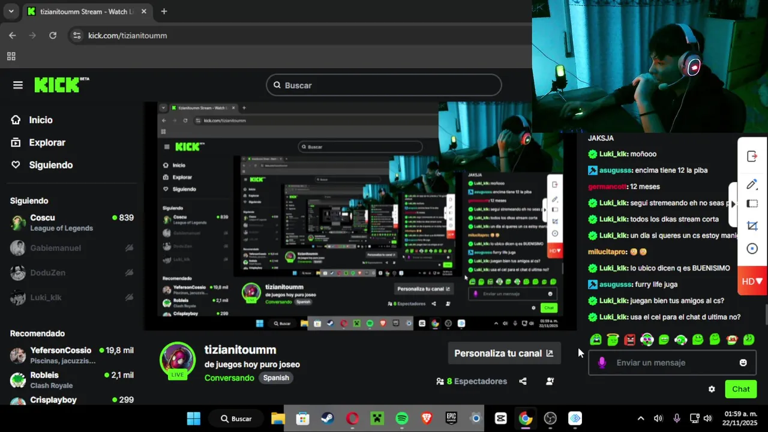Launch Minecraft from the taskbar
The height and width of the screenshot is (432, 768).
[x=377, y=418]
